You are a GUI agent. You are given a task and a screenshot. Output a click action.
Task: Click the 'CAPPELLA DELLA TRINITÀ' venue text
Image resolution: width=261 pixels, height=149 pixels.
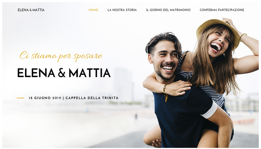click(x=92, y=98)
